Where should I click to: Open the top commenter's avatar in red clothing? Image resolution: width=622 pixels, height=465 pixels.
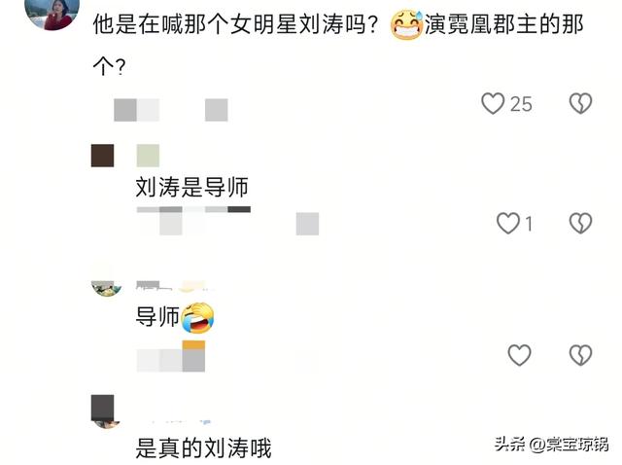tap(52, 13)
